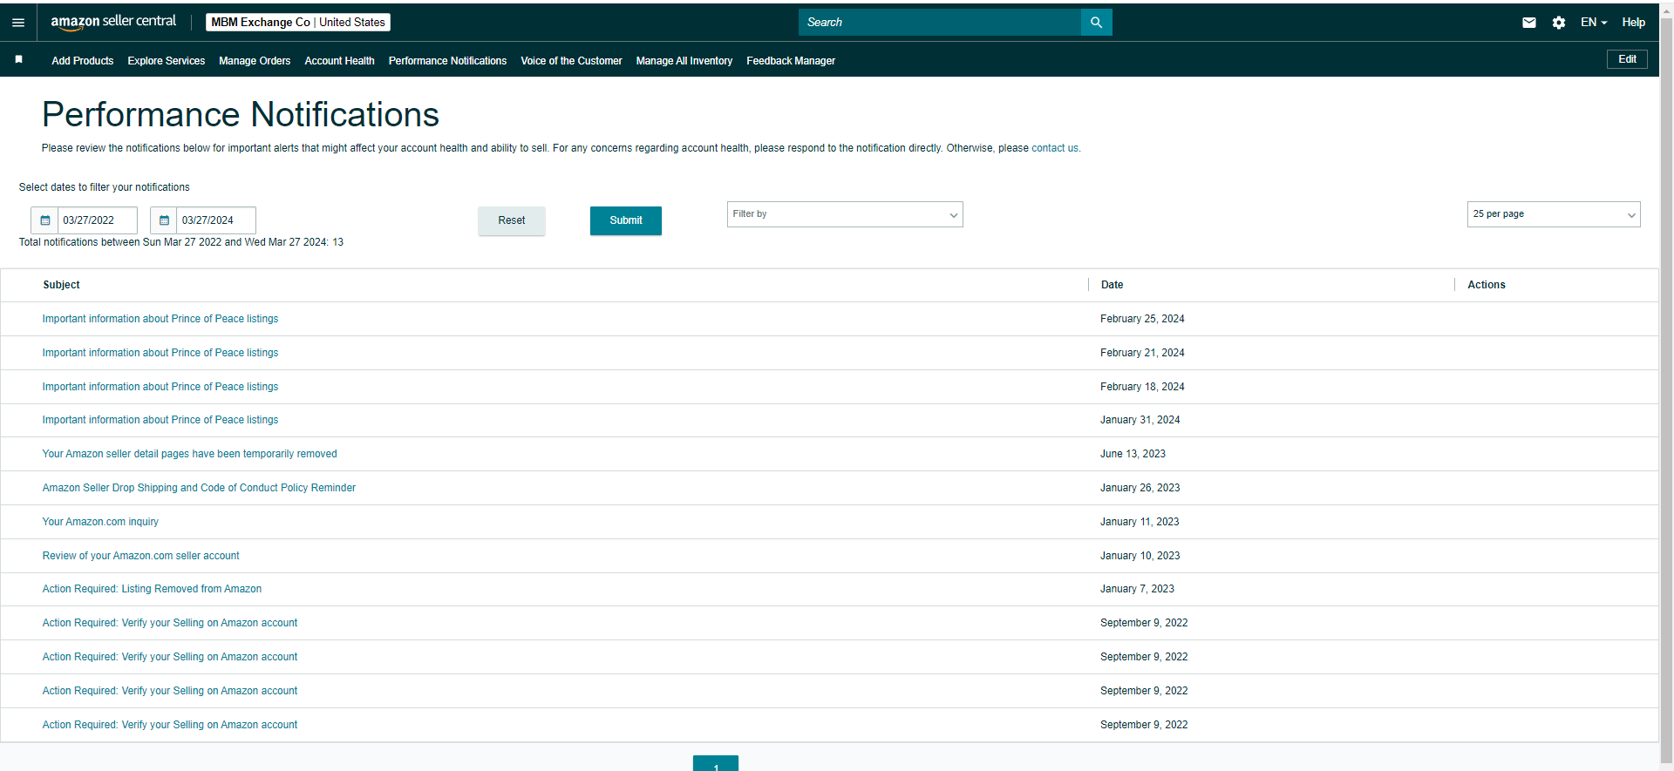1674x771 pixels.
Task: Open Prince of Peace notification from February 21, 2024
Action: (160, 353)
